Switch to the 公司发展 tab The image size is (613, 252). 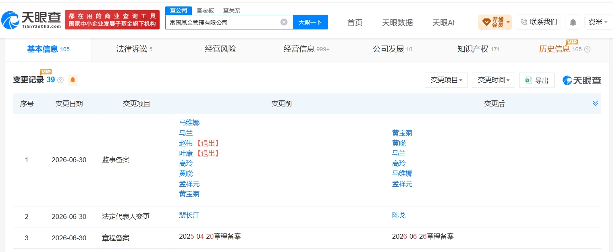(x=393, y=49)
